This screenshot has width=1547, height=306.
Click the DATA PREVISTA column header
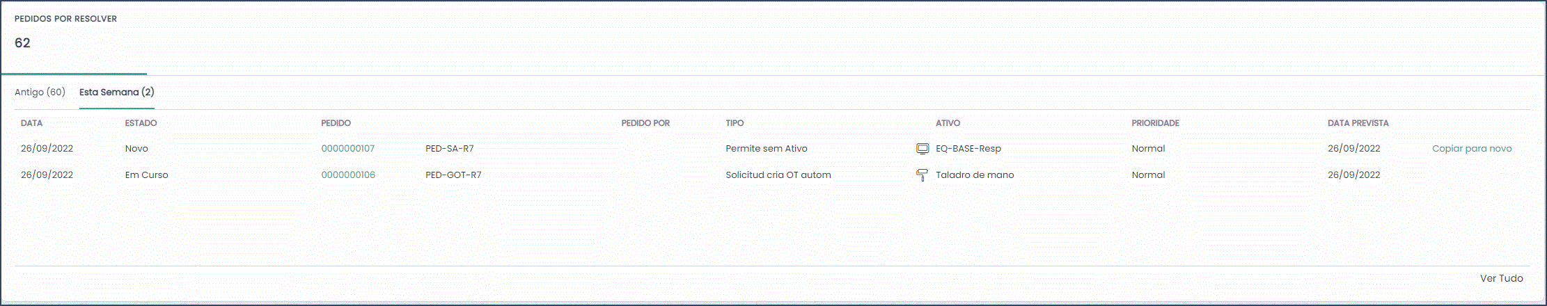[x=1358, y=123]
